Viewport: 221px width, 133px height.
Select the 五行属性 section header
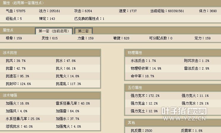pyautogui.click(x=135, y=88)
